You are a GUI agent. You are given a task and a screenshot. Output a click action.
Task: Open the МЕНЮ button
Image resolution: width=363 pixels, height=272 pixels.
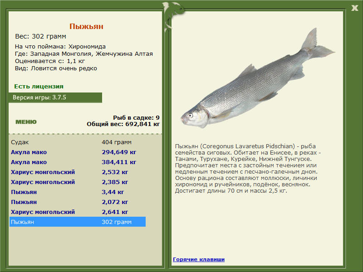[x=26, y=122]
